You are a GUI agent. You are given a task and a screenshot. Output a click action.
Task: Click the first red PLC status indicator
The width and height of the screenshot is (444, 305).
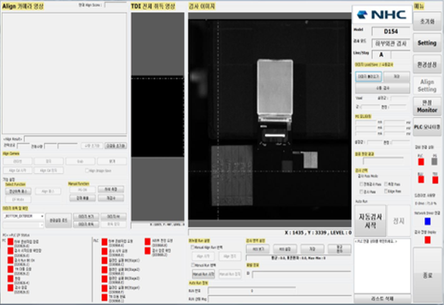point(104,243)
